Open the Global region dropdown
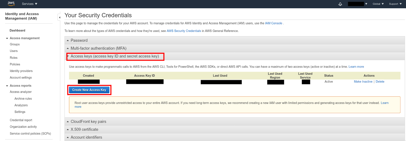Image resolution: width=406 pixels, height=141 pixels. pyautogui.click(x=378, y=4)
